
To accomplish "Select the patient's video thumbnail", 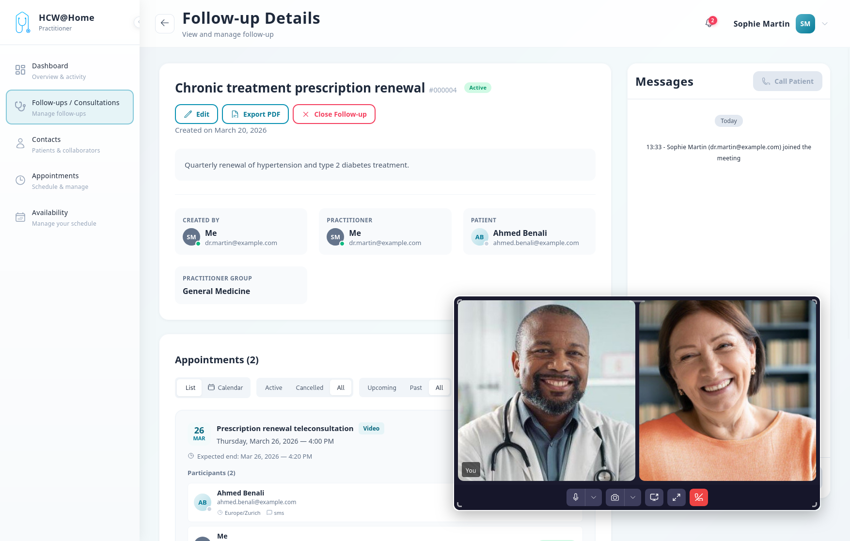I will pyautogui.click(x=727, y=390).
